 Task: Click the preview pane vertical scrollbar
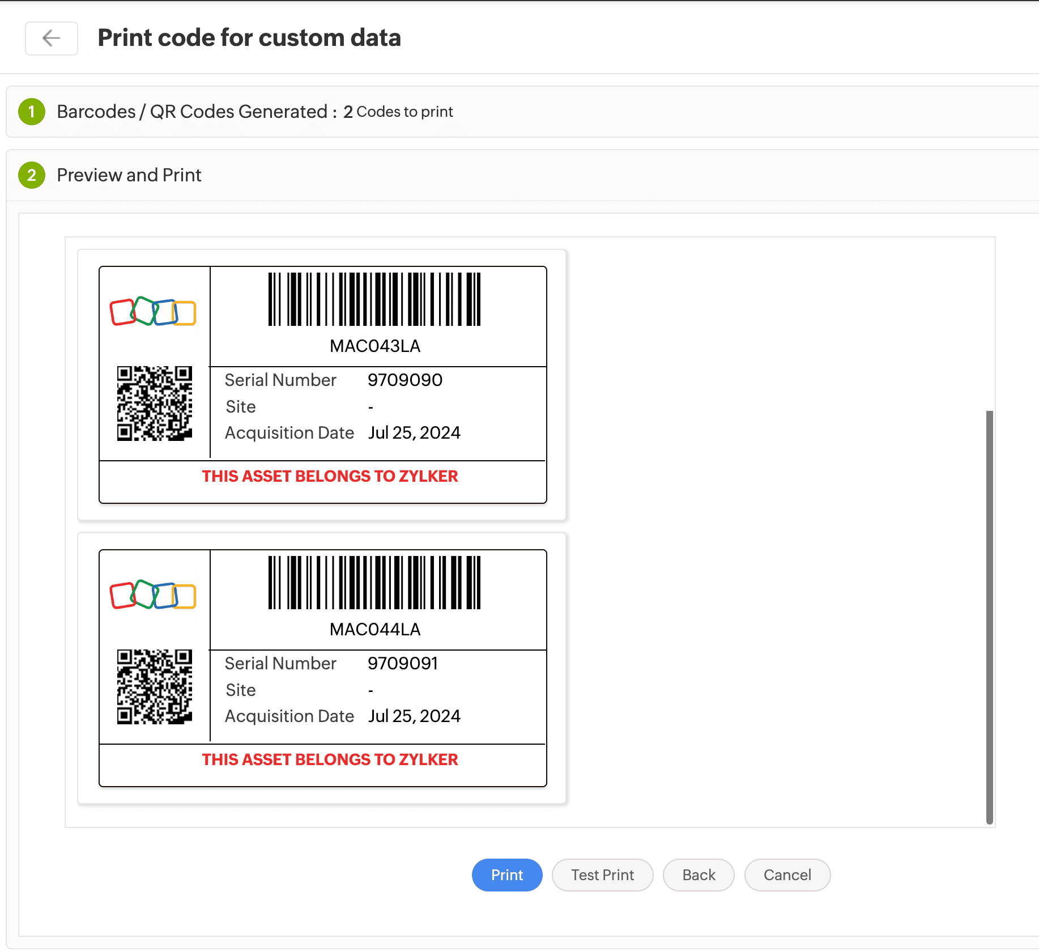tap(989, 617)
